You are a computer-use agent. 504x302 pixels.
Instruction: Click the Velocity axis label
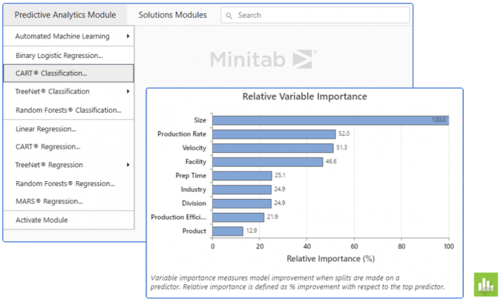click(x=194, y=148)
